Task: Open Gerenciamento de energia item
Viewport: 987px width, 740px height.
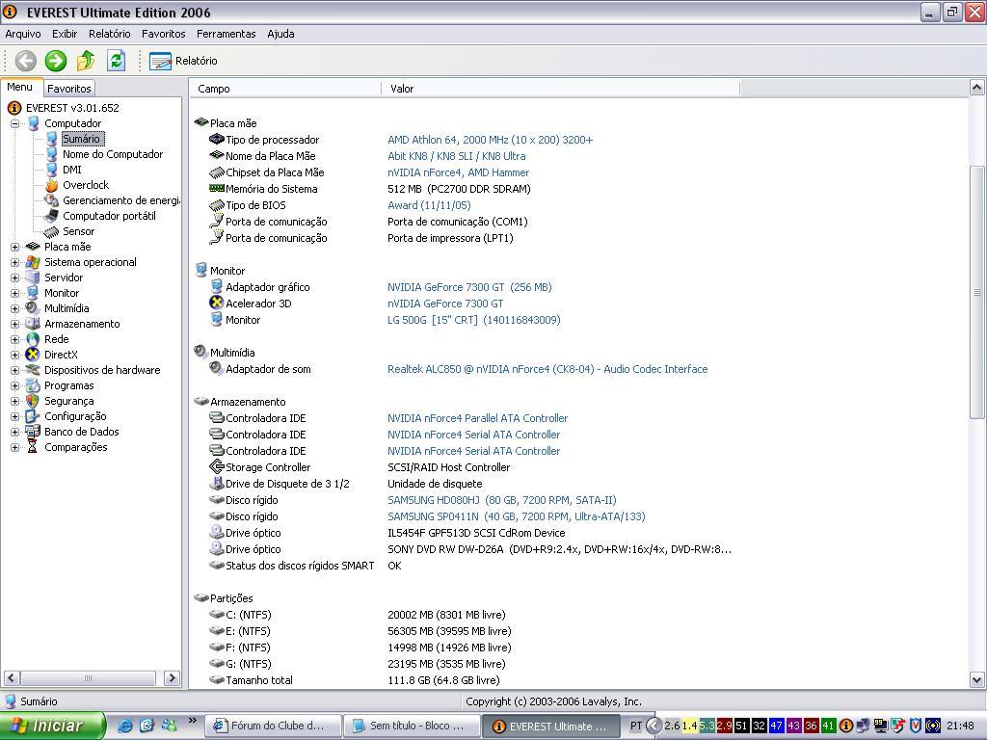Action: (120, 200)
